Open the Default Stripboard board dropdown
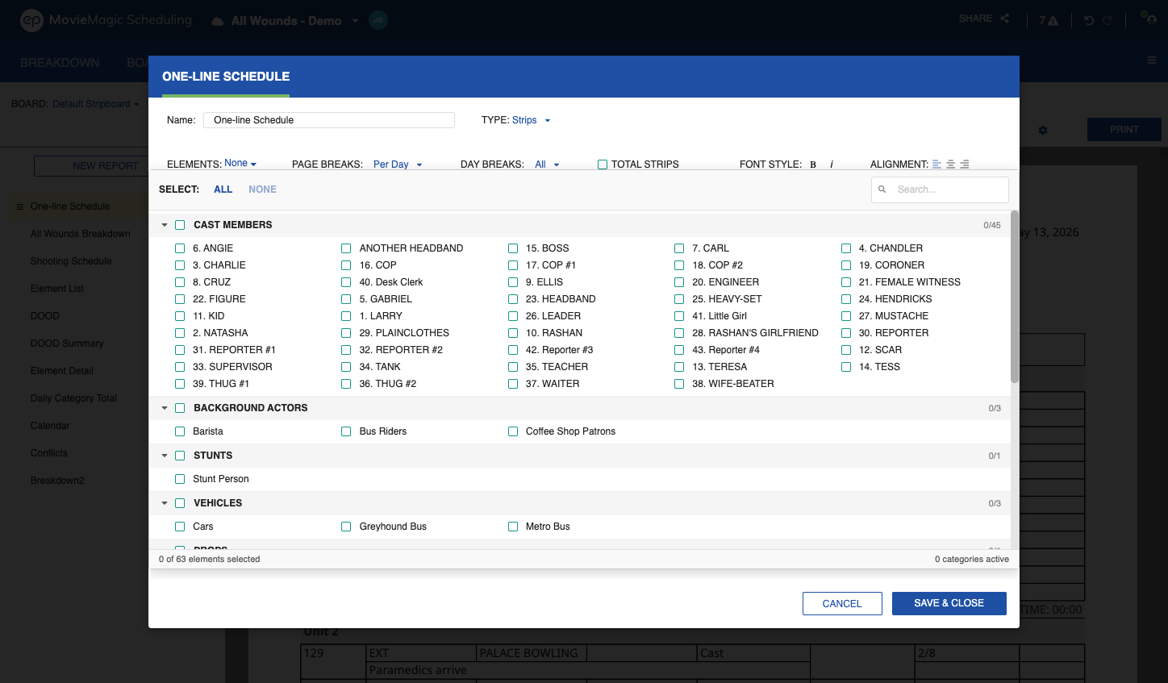 pos(95,104)
